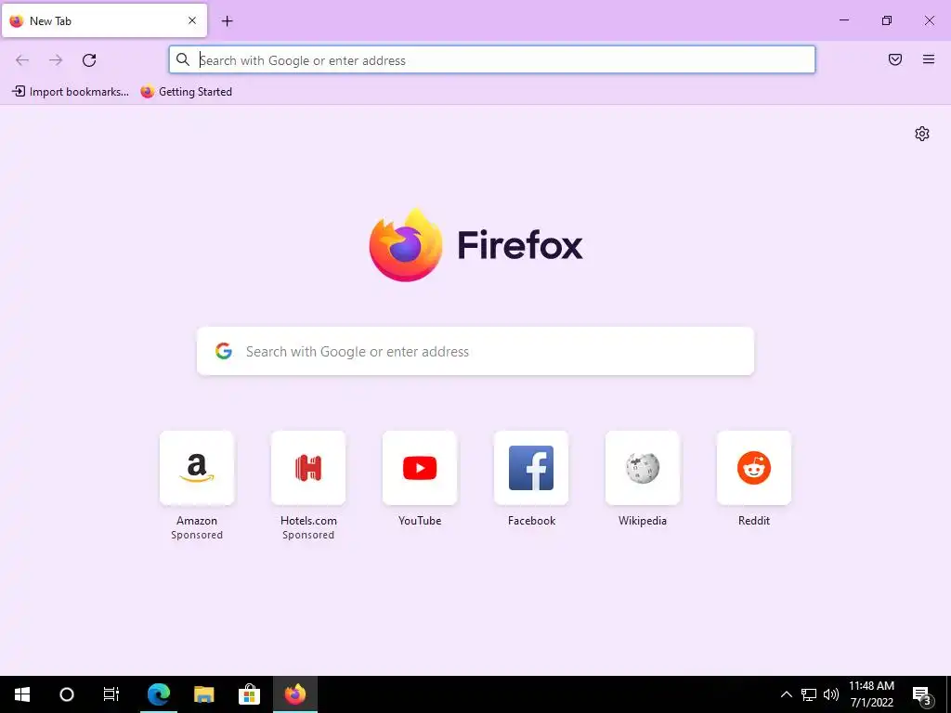Open the Amazon sponsored shortcut tile
This screenshot has height=713, width=951.
197,468
